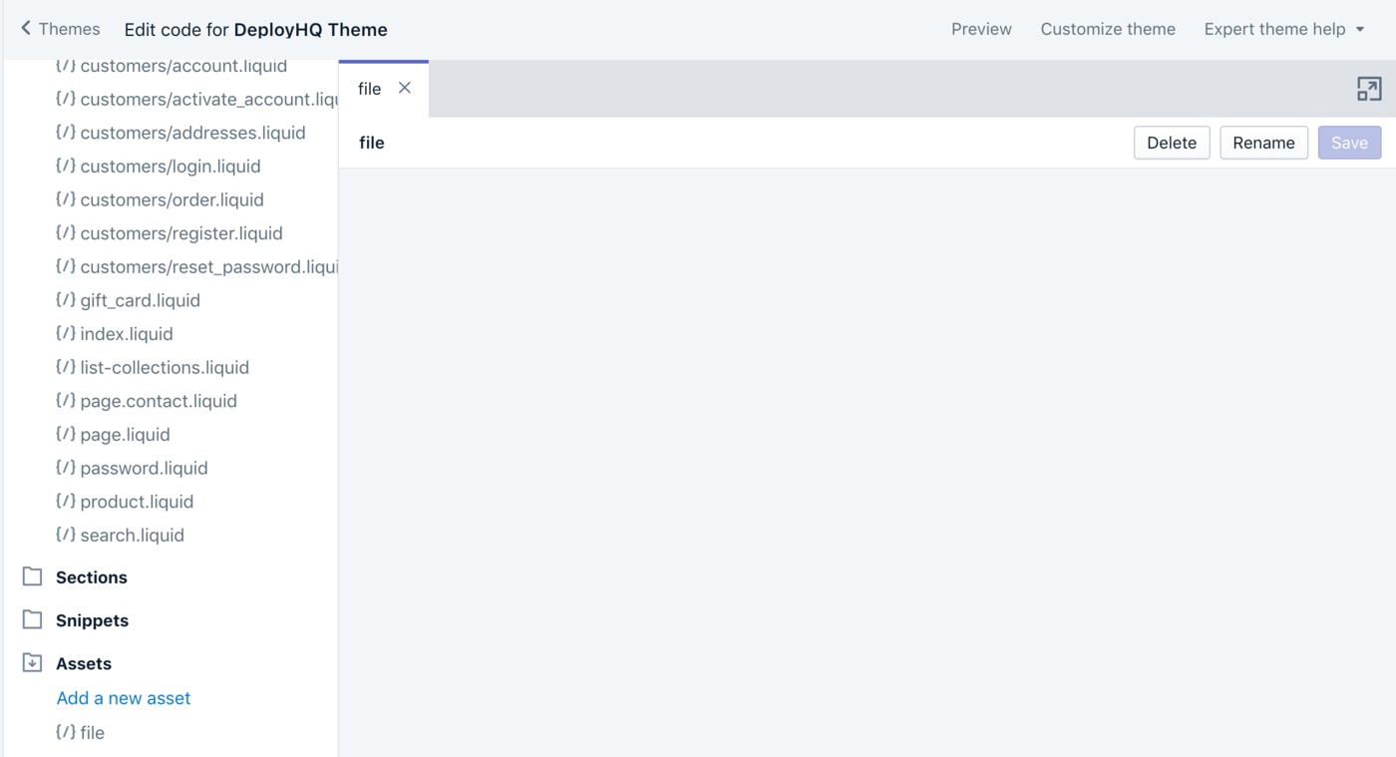Open page.contact.liquid
Screen dimensions: 1396x757
159,401
